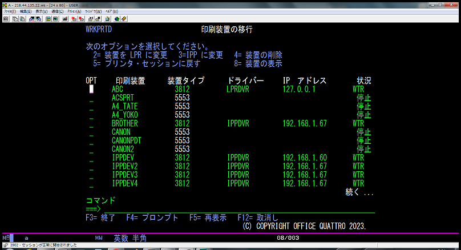The image size is (461, 250).
Task: Open the 通信(C) menu
Action: point(57,11)
